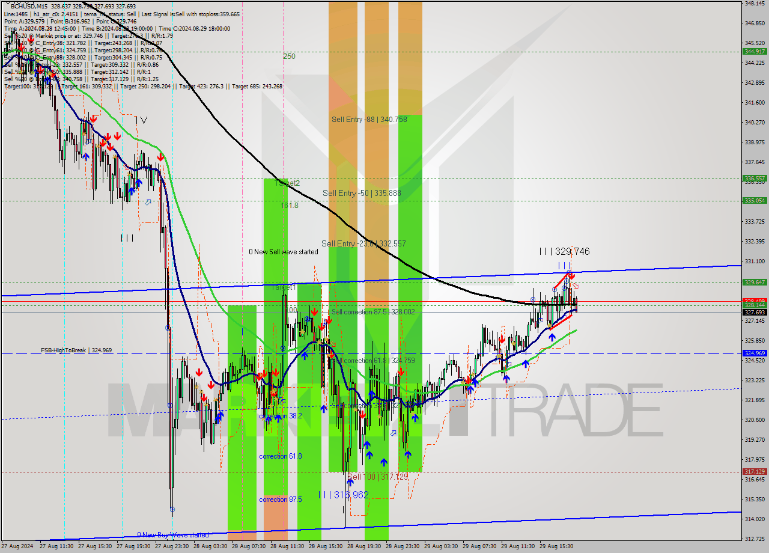The width and height of the screenshot is (769, 553).
Task: Click the 312.725 price axis value
Action: click(x=755, y=539)
